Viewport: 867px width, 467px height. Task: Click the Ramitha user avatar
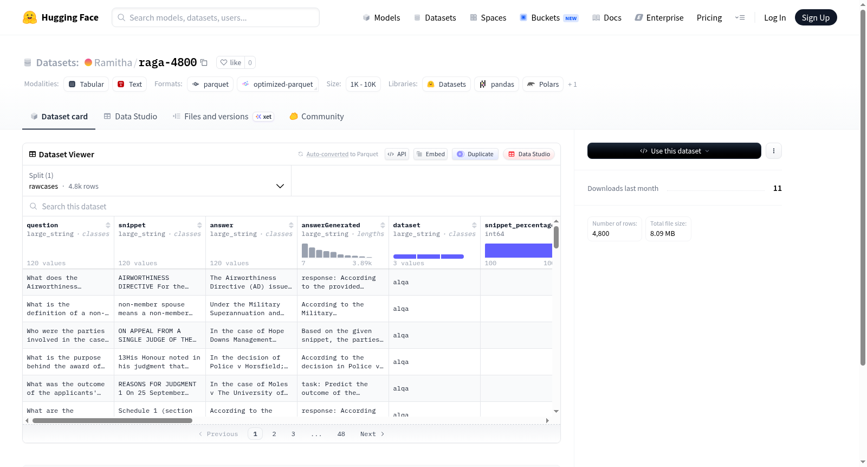pos(88,62)
